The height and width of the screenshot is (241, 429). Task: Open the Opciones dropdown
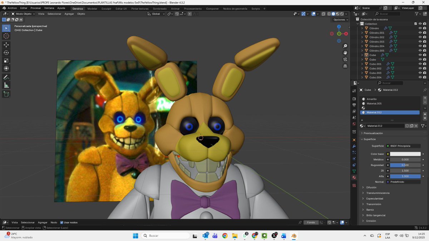[x=340, y=20]
